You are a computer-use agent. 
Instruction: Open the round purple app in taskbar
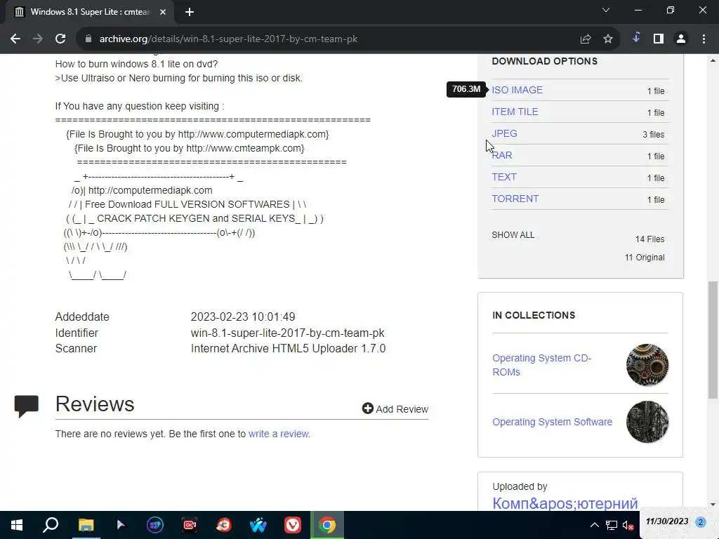pos(155,525)
